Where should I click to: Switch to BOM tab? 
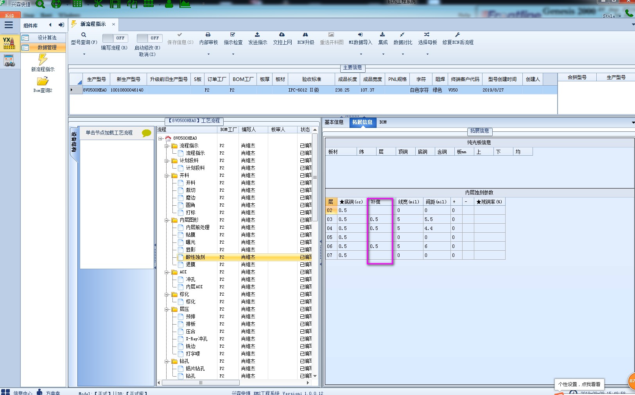(383, 122)
